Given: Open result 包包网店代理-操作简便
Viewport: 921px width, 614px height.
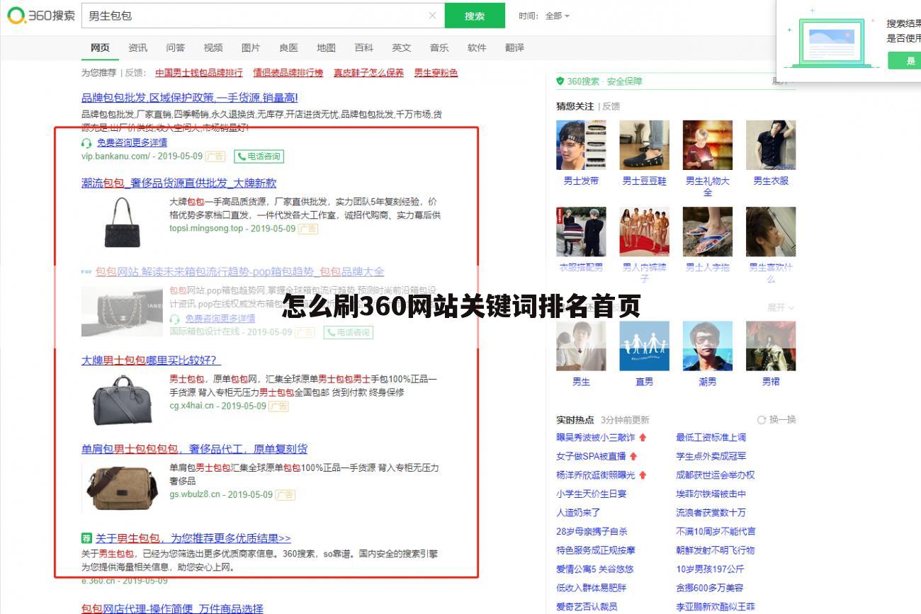Looking at the screenshot, I should 172,608.
